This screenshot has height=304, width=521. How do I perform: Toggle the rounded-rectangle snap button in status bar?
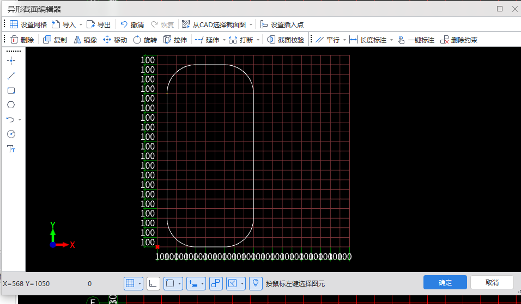(170, 283)
